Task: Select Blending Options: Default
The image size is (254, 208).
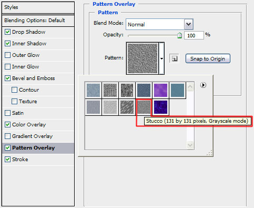Action: coord(38,21)
